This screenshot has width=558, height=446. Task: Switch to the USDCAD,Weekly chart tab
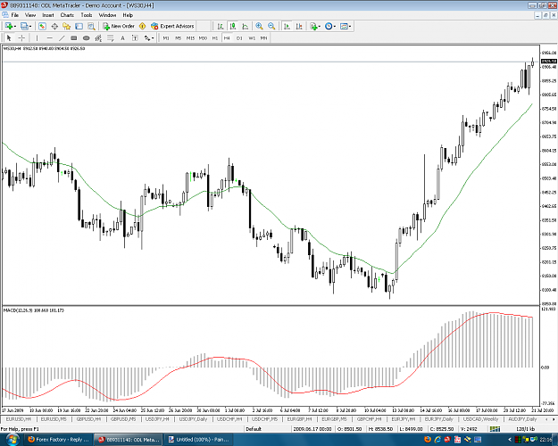[481, 419]
